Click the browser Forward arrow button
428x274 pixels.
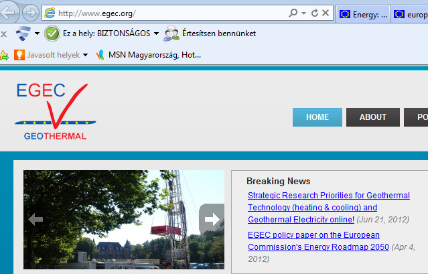tap(31, 13)
